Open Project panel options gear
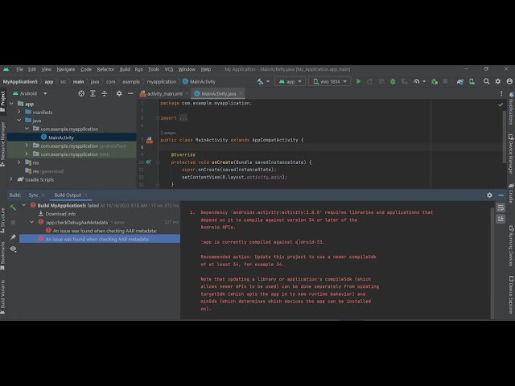The height and width of the screenshot is (386, 515). click(x=119, y=93)
